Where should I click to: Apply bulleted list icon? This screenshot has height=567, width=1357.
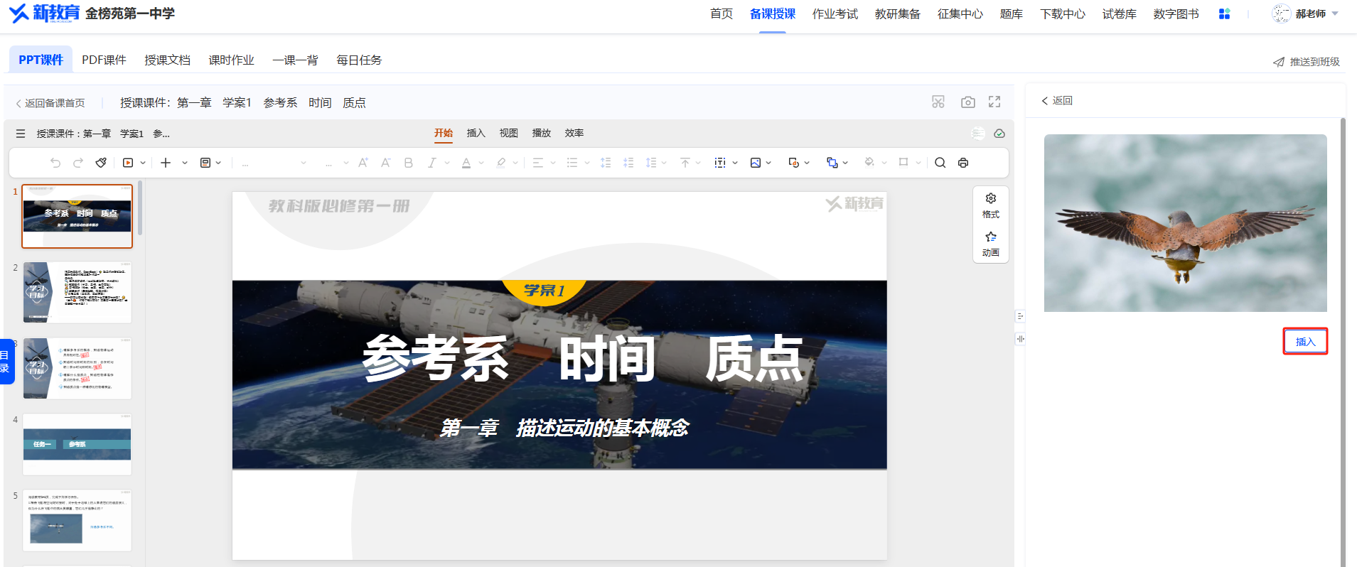coord(572,163)
